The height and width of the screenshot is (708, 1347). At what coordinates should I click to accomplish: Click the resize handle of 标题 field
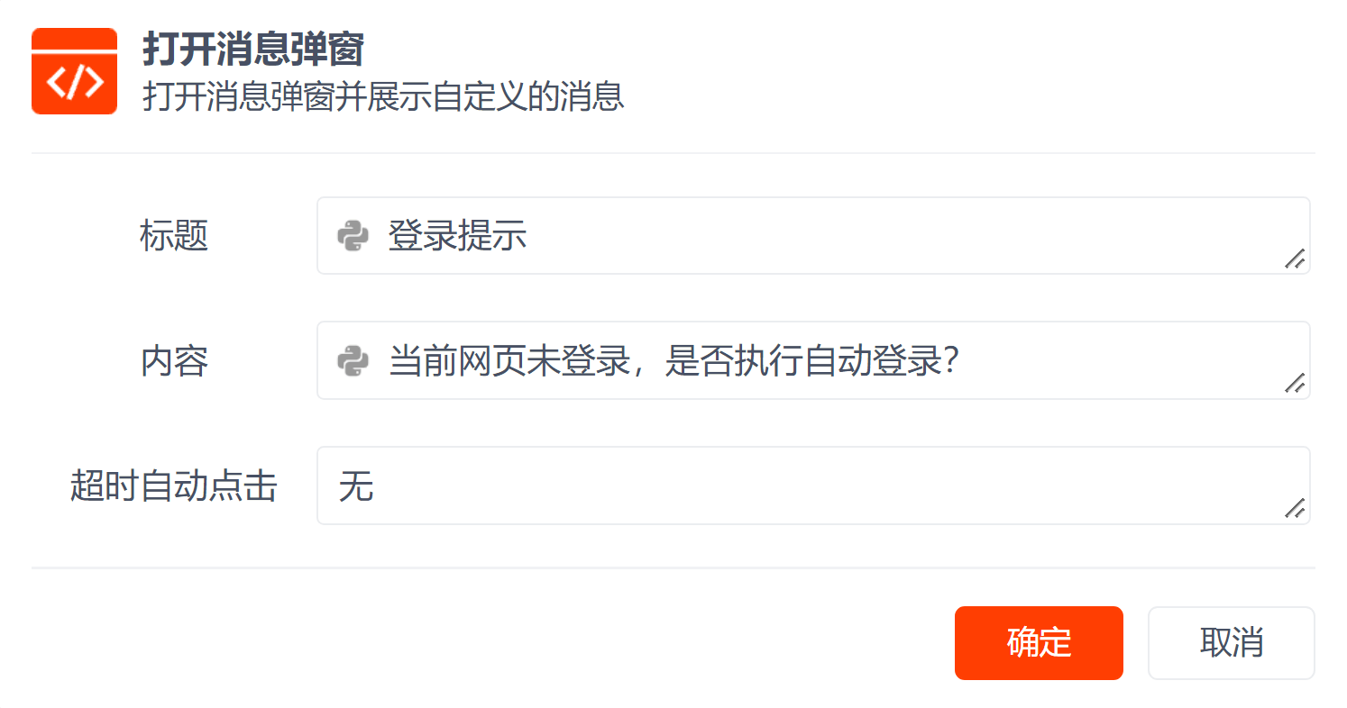pyautogui.click(x=1295, y=259)
